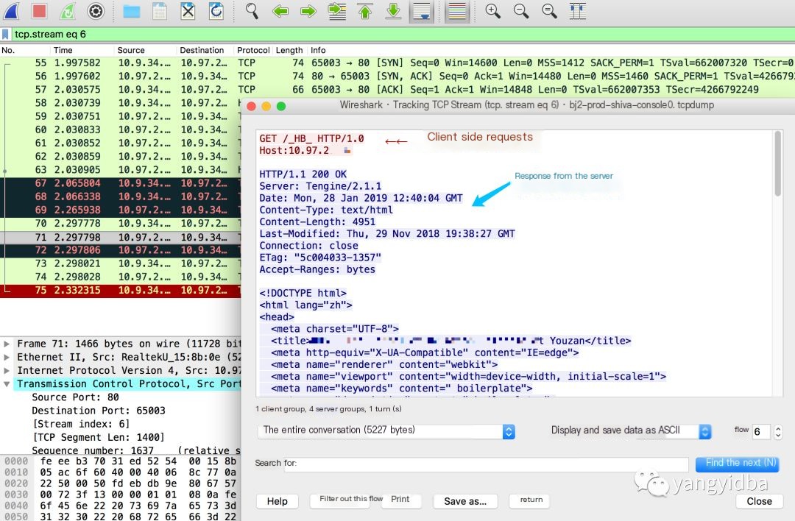Sort packet list by Source column
This screenshot has width=795, height=521.
click(131, 50)
